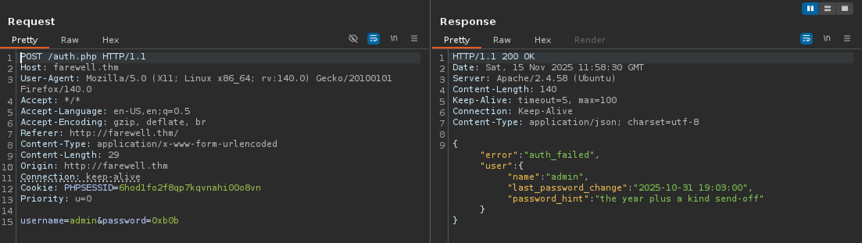Select the Raw tab in Request

click(70, 40)
